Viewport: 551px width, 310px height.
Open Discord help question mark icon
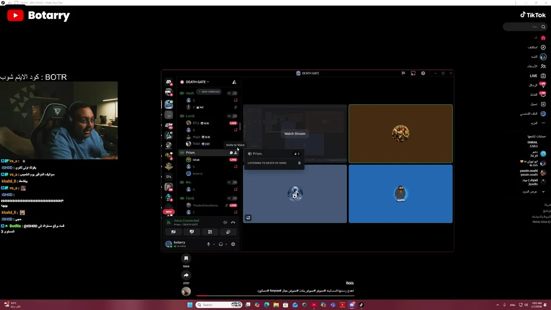click(x=423, y=73)
